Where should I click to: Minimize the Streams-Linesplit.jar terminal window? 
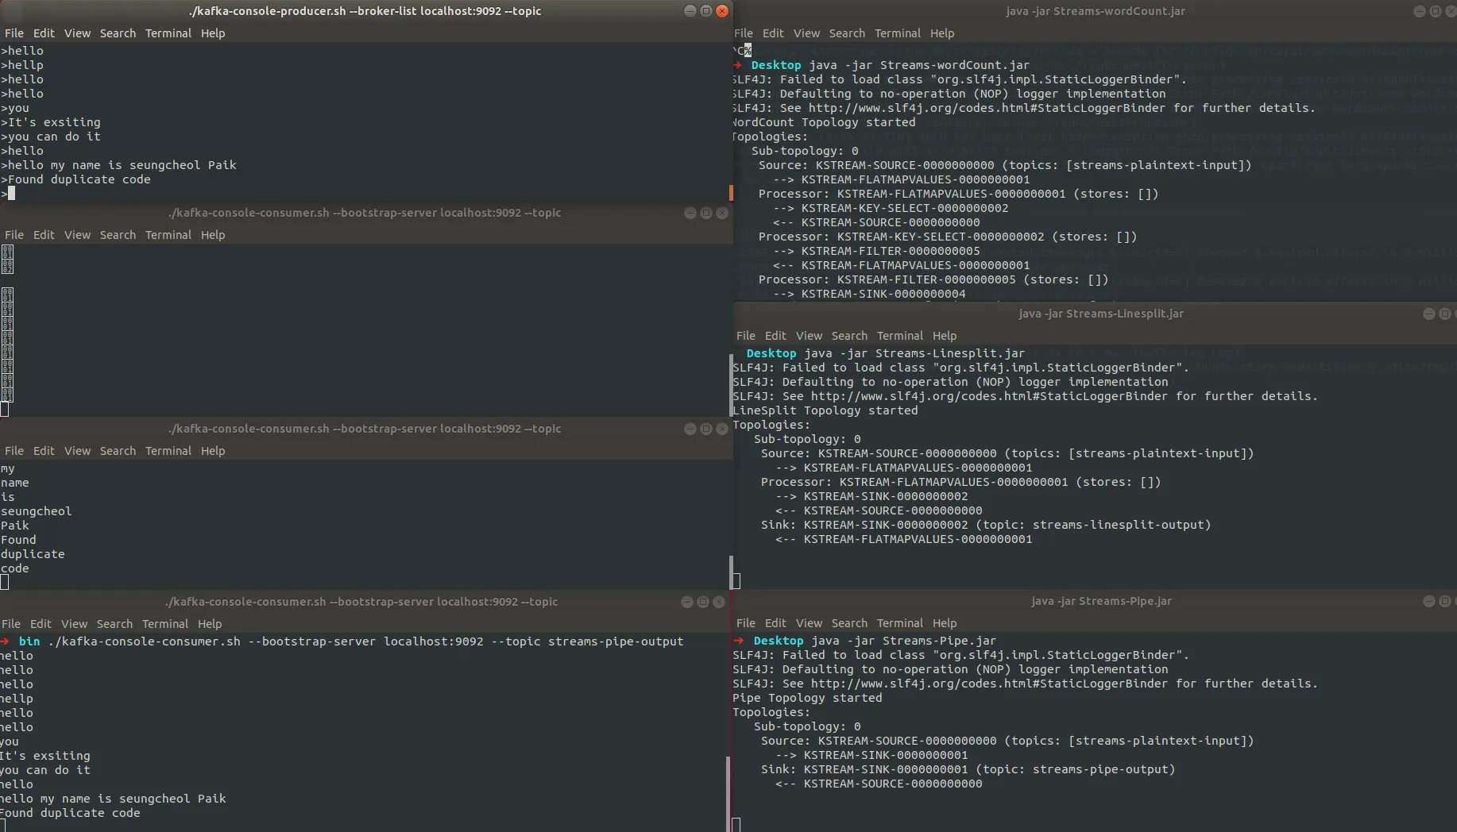point(1428,314)
